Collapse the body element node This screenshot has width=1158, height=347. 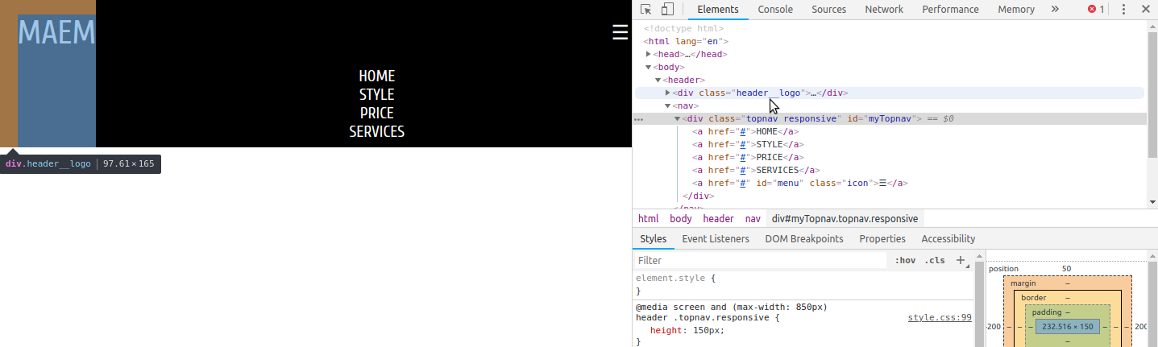[x=649, y=68]
